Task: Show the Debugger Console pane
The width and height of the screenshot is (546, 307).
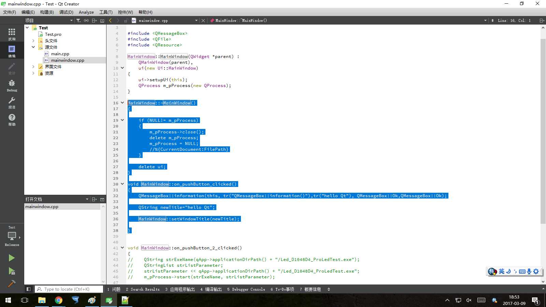Action: 246,289
